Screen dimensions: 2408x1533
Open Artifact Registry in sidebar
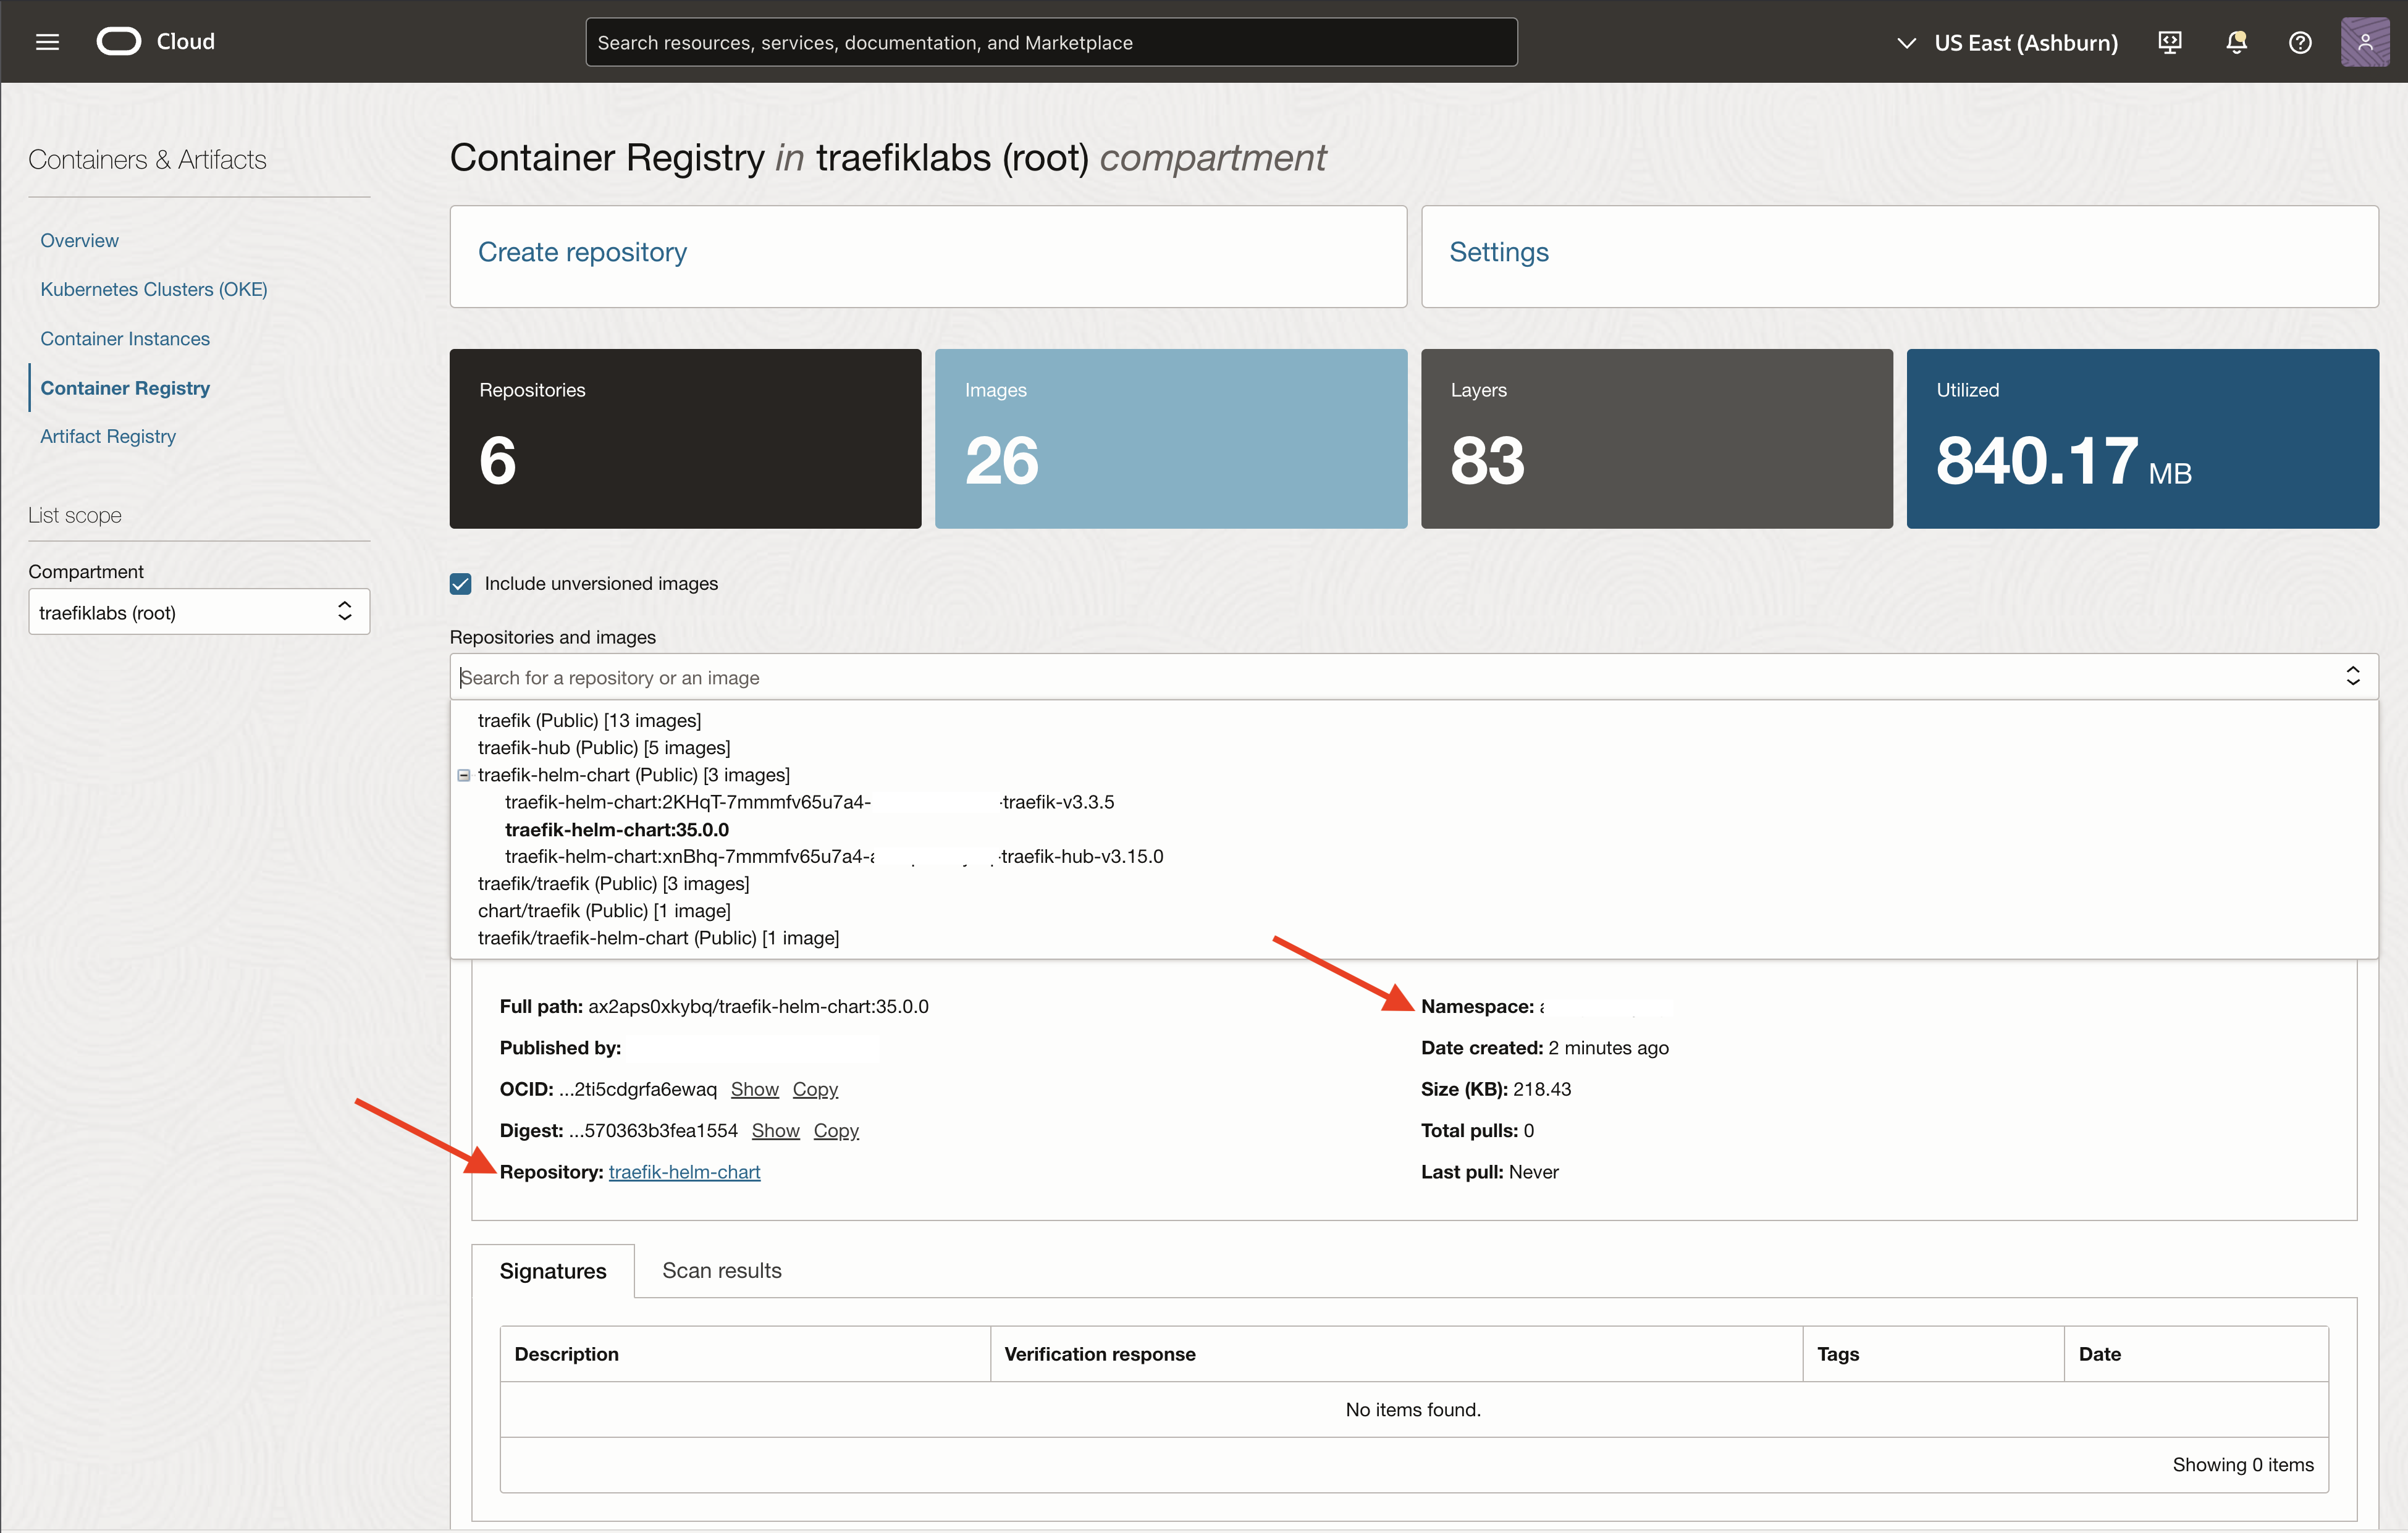108,436
